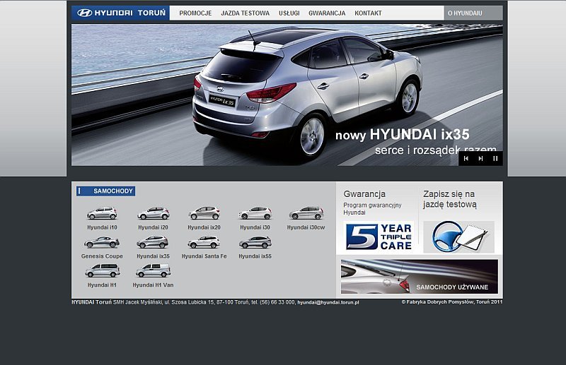Viewport: 566px width, 365px height.
Task: Click the SAMOCHODY section header
Action: (105, 191)
